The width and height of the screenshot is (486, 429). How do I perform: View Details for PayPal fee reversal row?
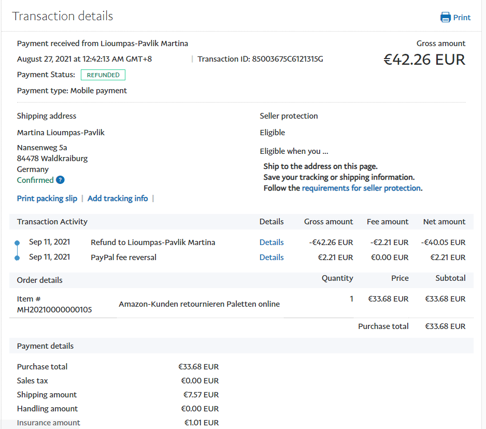pos(271,258)
